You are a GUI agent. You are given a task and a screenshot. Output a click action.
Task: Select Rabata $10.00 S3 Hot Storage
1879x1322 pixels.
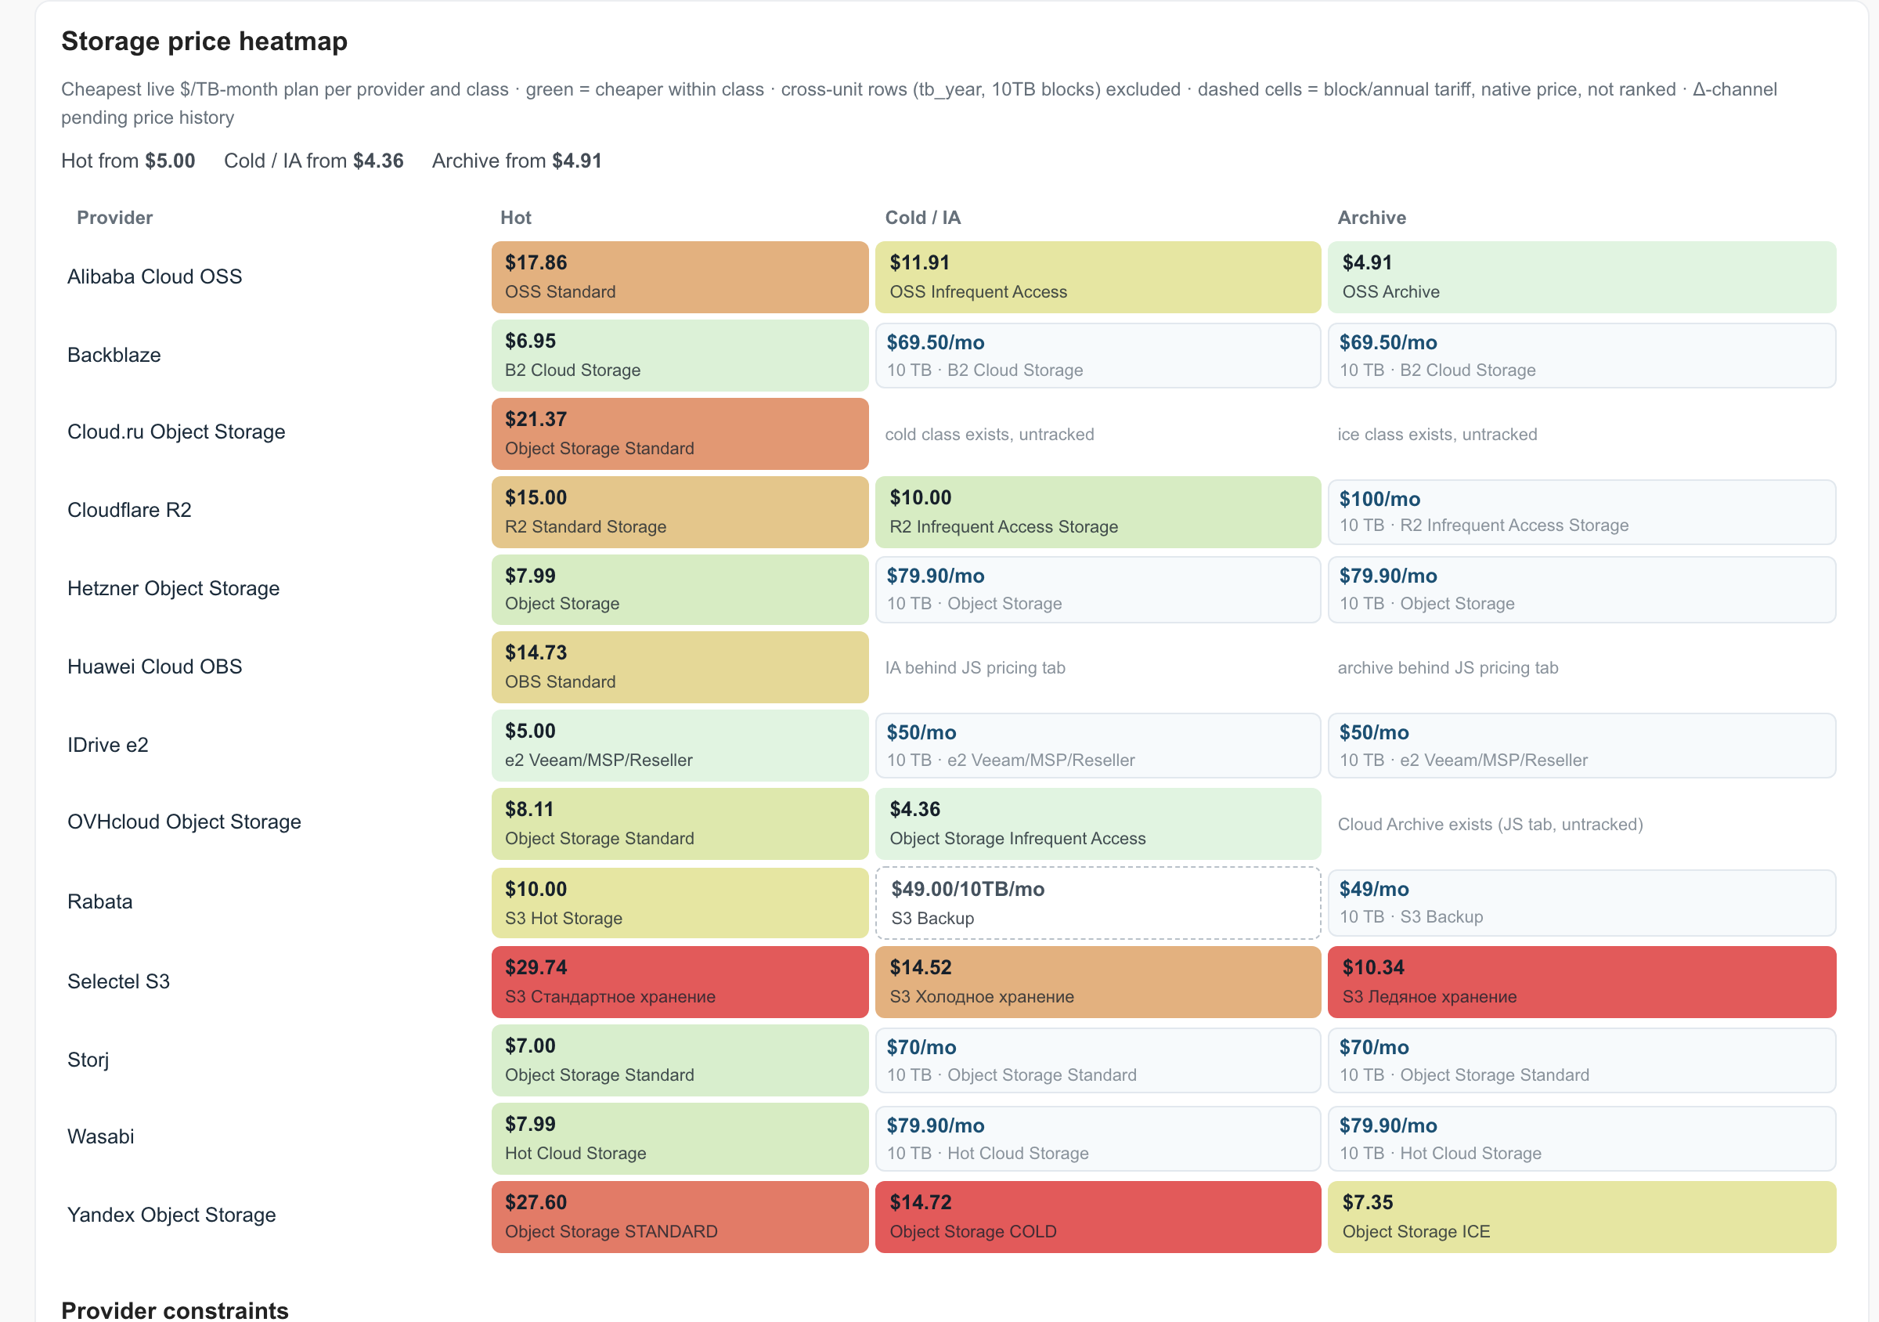[680, 903]
